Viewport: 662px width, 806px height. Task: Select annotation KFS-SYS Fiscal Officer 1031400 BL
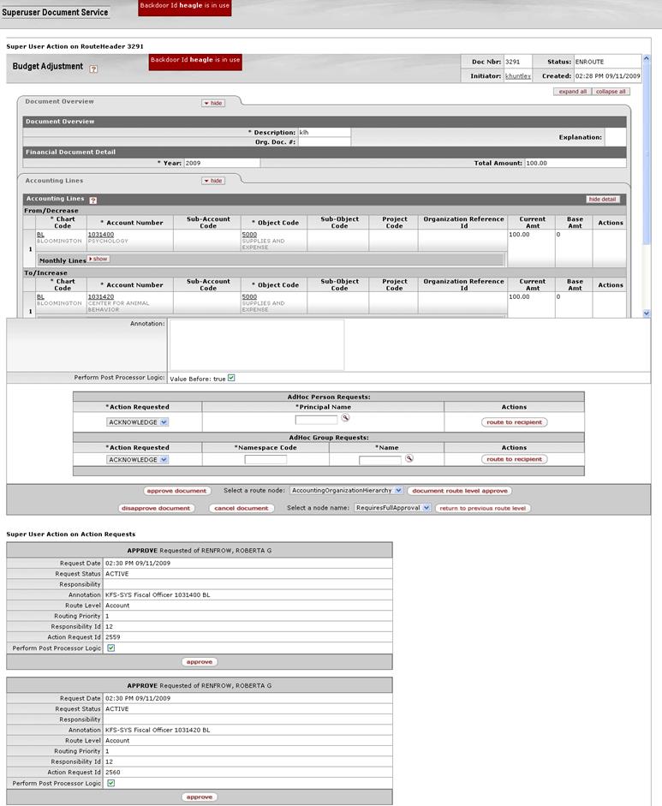click(158, 594)
